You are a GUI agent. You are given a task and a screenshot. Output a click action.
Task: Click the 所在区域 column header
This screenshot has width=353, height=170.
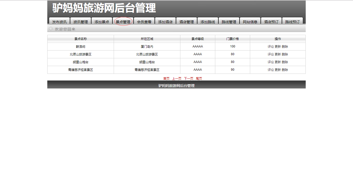147,39
